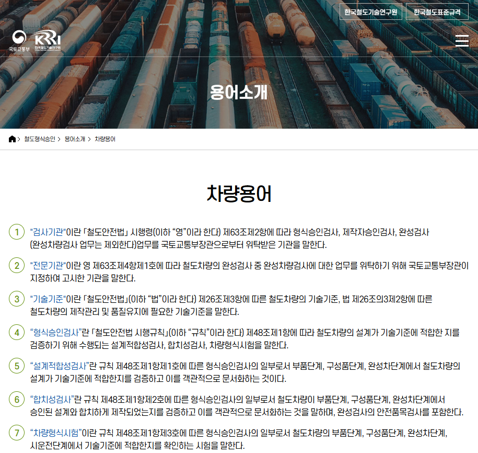The width and height of the screenshot is (478, 453).
Task: Open the hamburger menu icon
Action: point(462,41)
